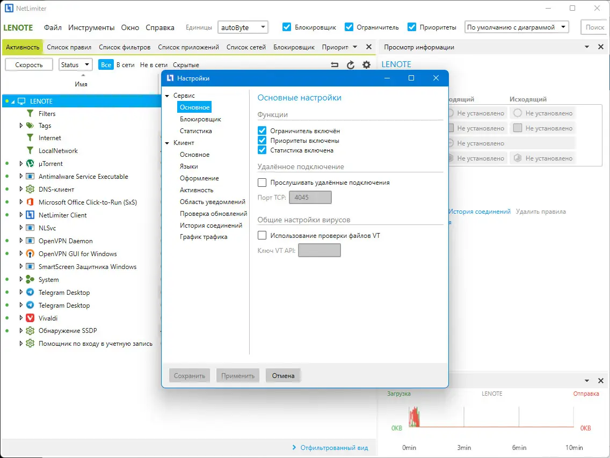Screen dimensions: 610x458
Task: Click the LocalNetwork filter funnel icon
Action: point(30,150)
